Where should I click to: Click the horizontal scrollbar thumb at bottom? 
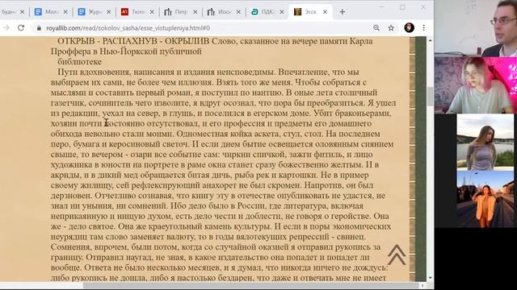click(x=250, y=286)
